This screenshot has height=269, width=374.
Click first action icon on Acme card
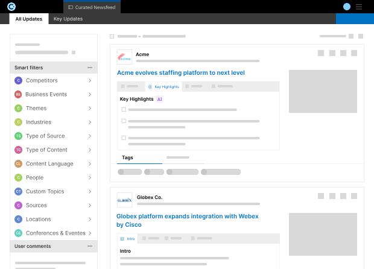coord(321,53)
